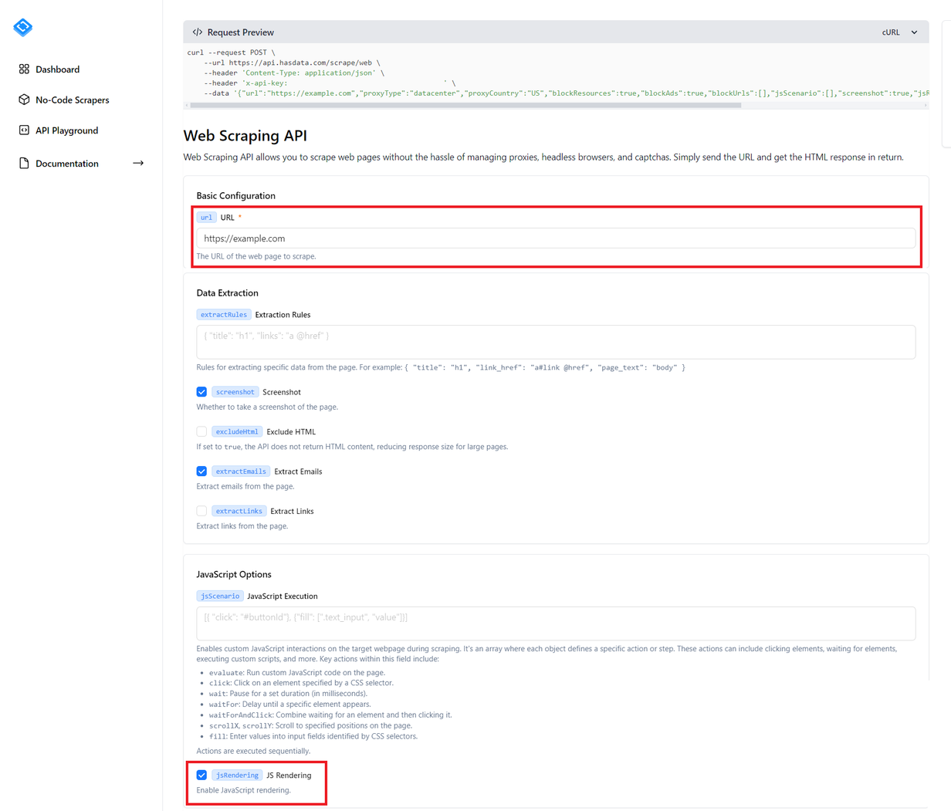Click the curl --request POST line
This screenshot has height=811, width=951.
pyautogui.click(x=232, y=52)
